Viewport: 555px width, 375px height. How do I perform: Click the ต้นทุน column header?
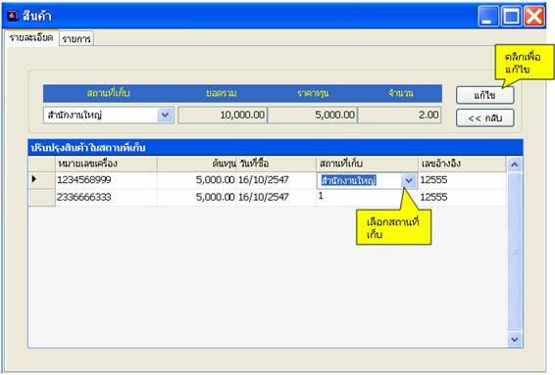coord(197,164)
